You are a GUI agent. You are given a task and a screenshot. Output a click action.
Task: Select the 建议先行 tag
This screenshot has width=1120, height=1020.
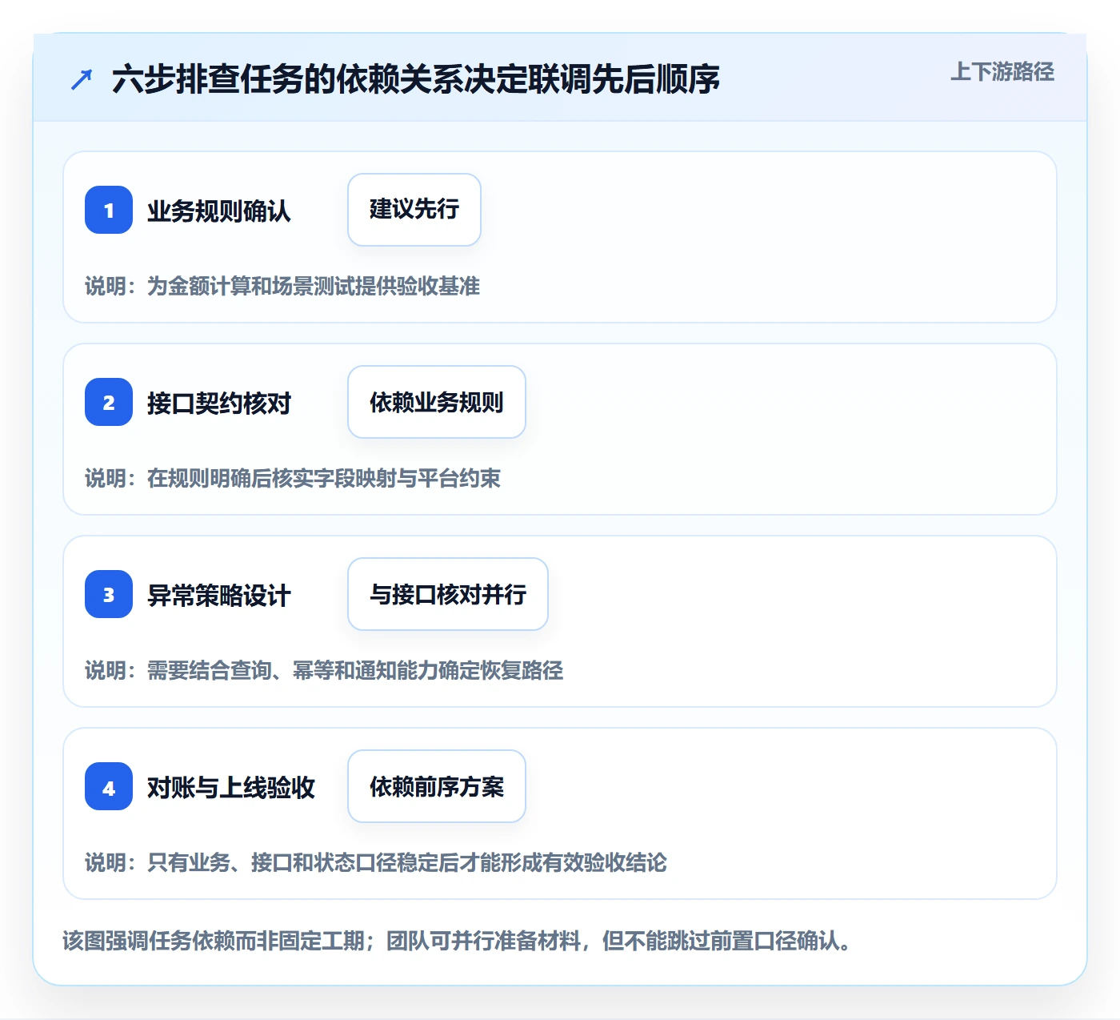414,210
